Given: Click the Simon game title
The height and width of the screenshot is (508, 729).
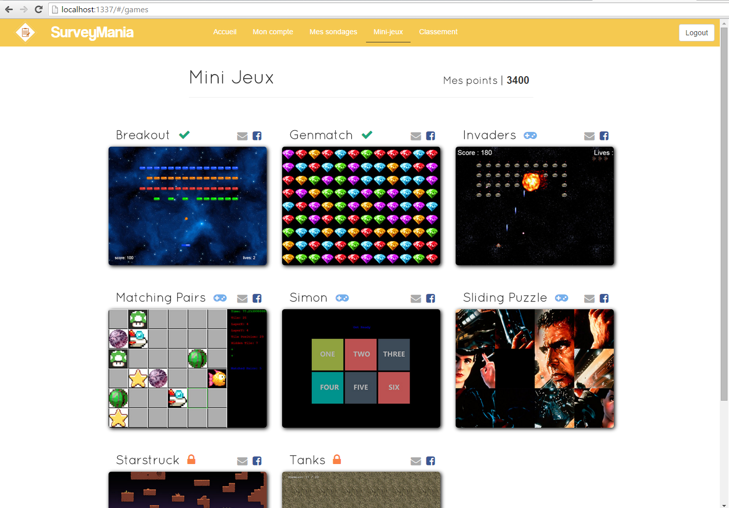Looking at the screenshot, I should (x=308, y=297).
